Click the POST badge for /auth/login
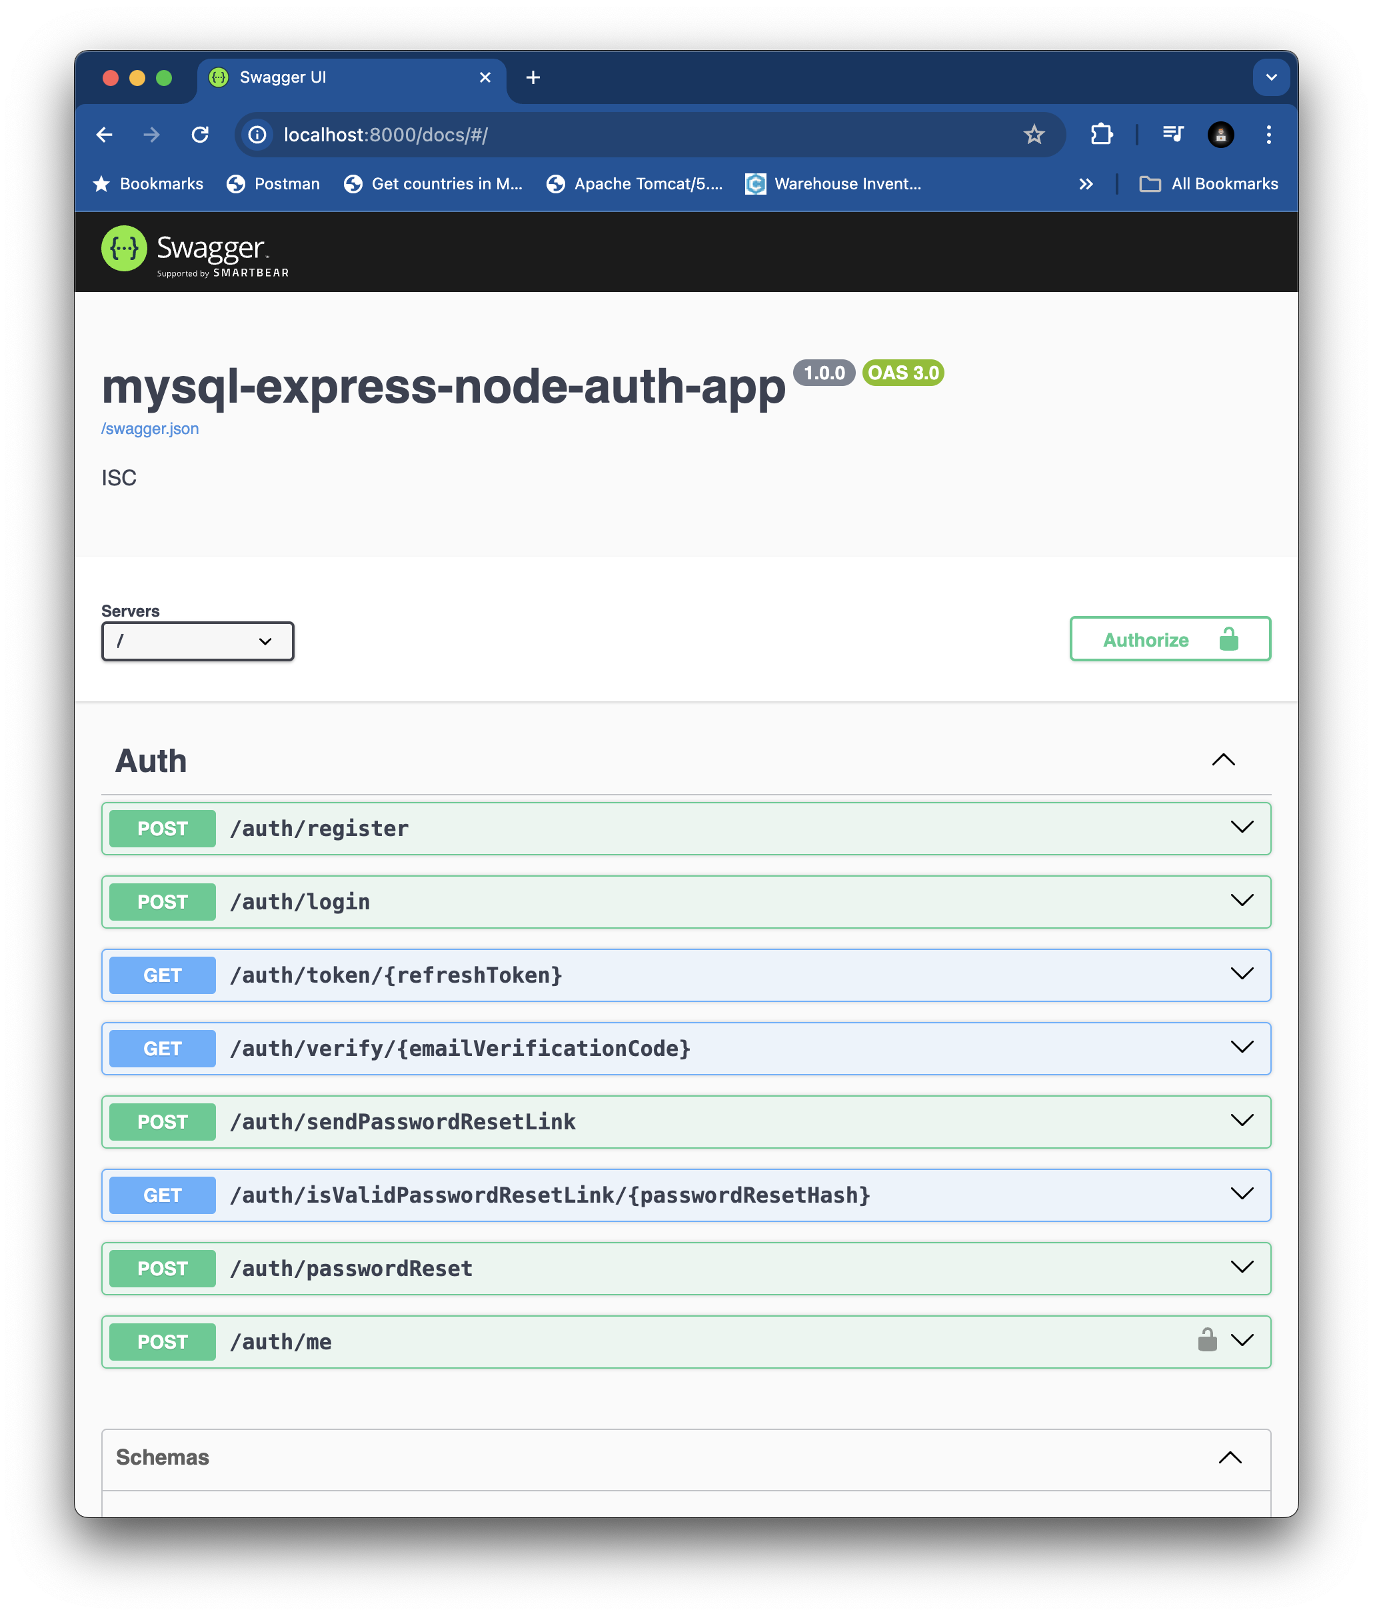 pos(162,901)
